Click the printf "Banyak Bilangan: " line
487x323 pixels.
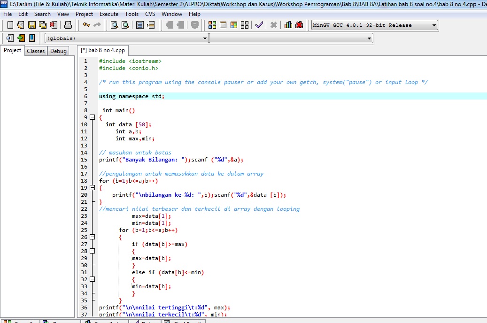(x=171, y=160)
